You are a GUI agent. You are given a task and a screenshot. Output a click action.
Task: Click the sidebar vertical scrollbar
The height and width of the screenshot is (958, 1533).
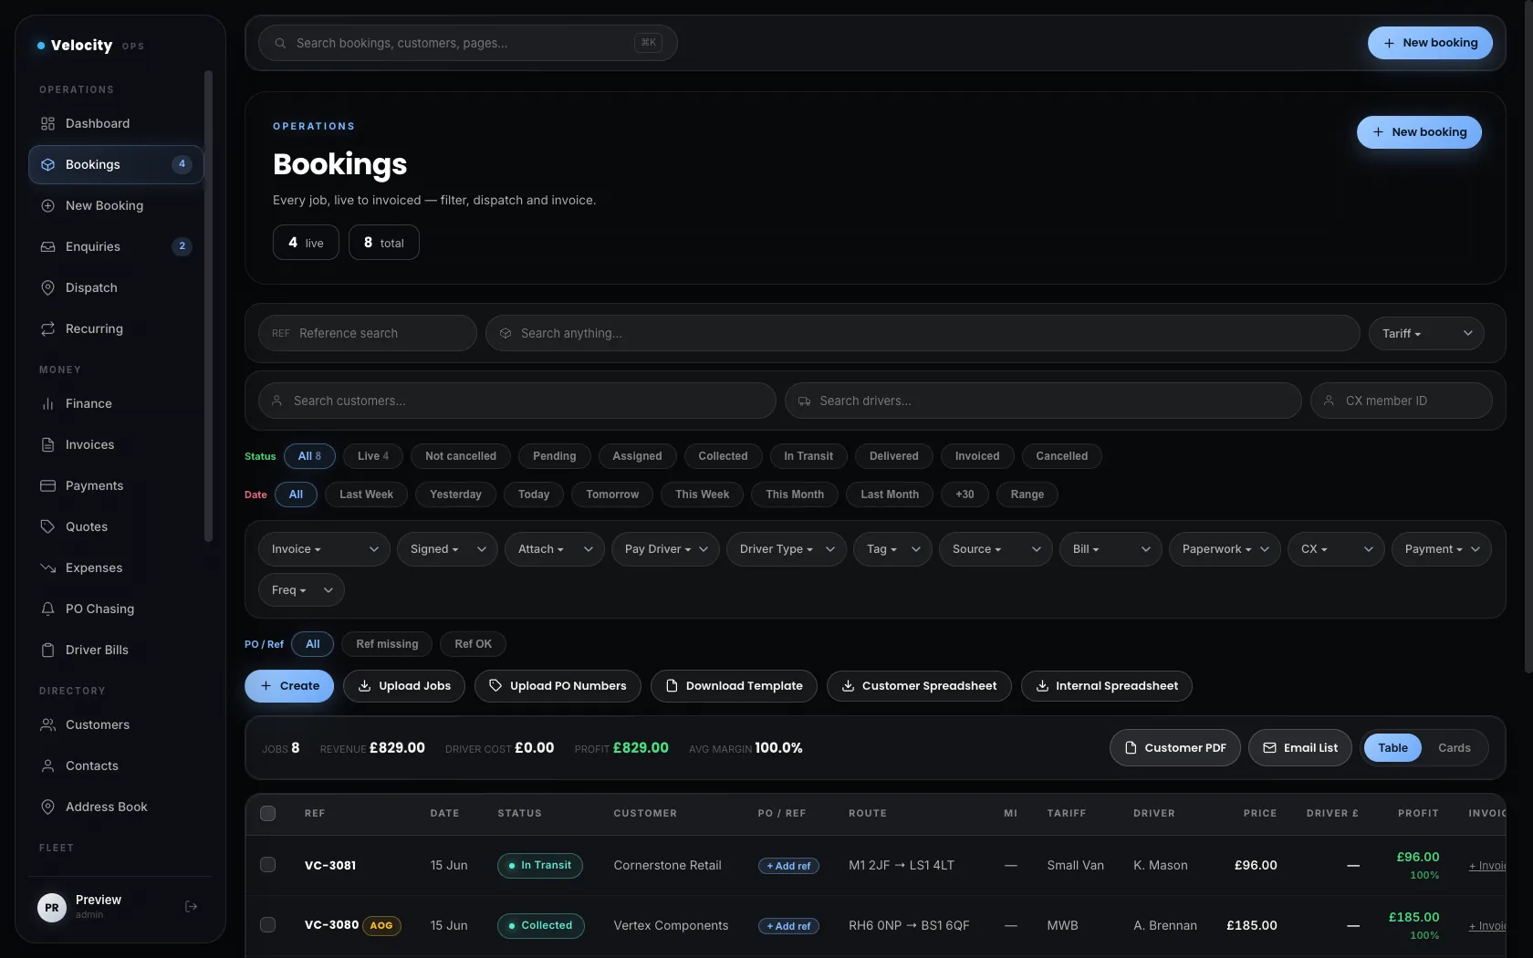(x=208, y=306)
